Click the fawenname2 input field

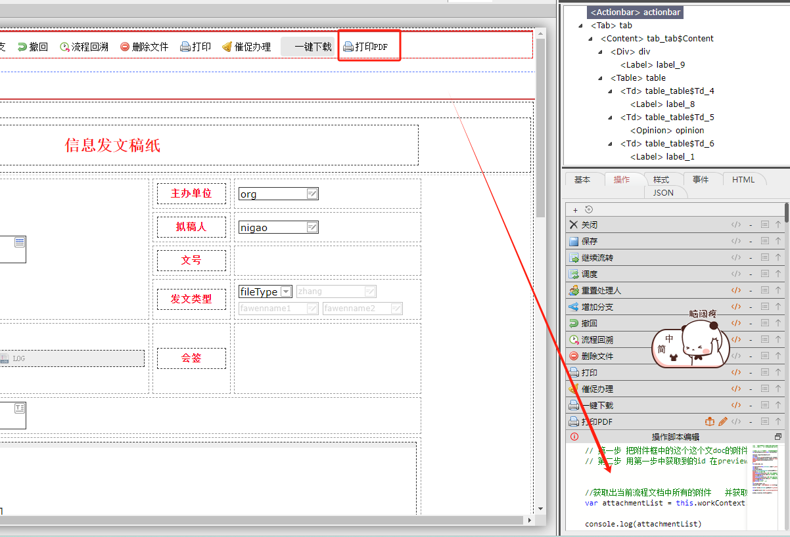(x=362, y=308)
